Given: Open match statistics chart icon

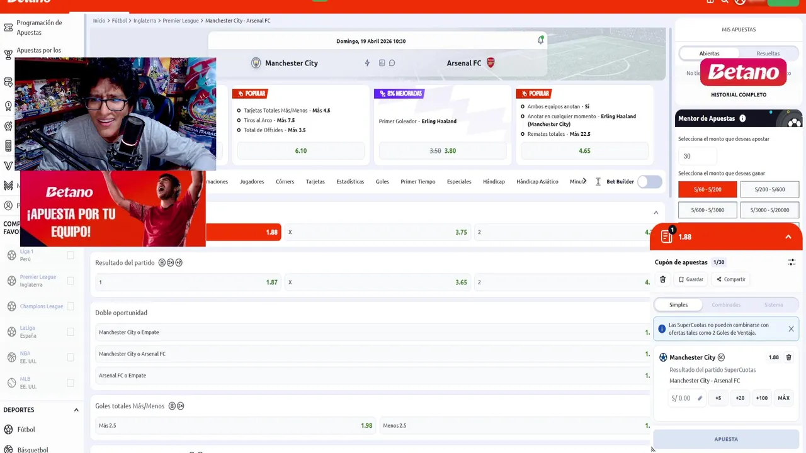Looking at the screenshot, I should 382,63.
